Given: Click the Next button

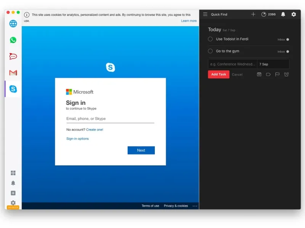Looking at the screenshot, I should click(x=141, y=150).
